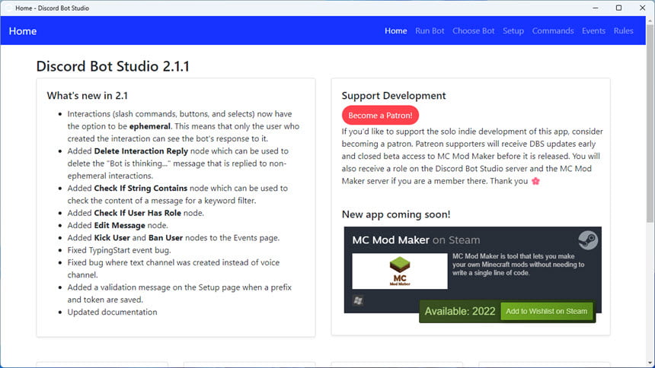
Task: Click the MC Mod Maker logo thumbnail
Action: (399, 271)
